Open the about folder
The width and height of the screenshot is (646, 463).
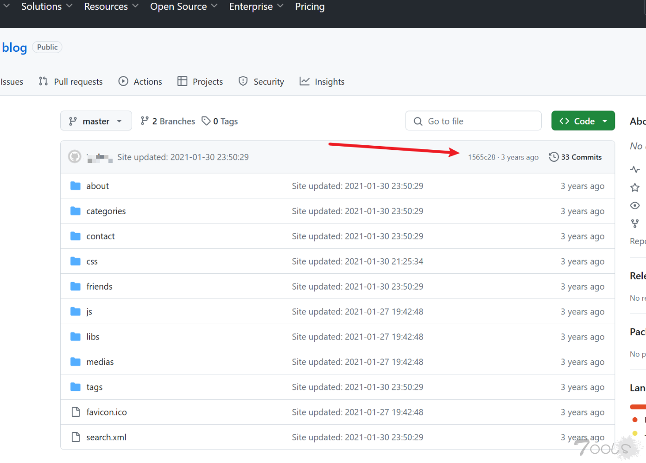coord(97,186)
